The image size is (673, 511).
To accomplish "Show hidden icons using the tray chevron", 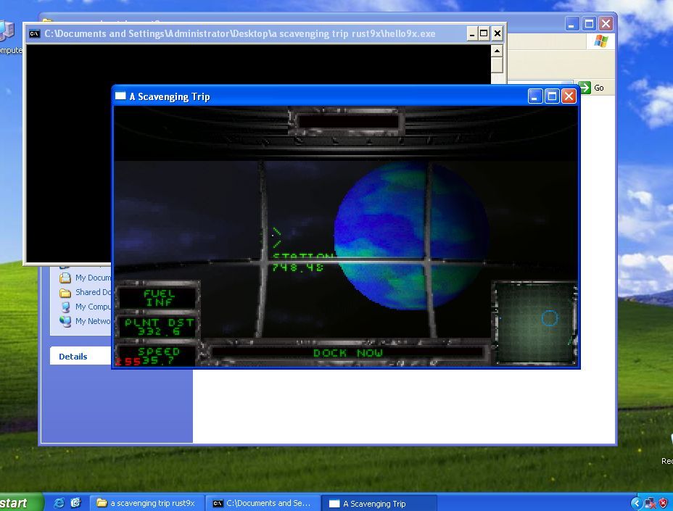I will (x=637, y=503).
